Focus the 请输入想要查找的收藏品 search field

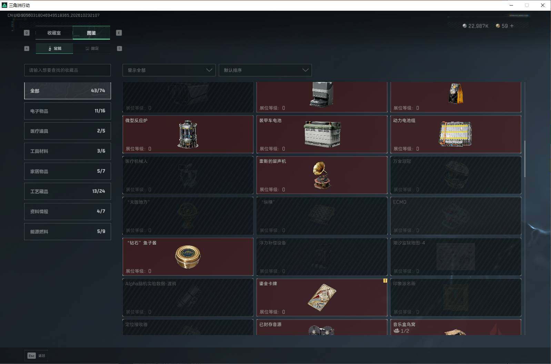coord(68,70)
